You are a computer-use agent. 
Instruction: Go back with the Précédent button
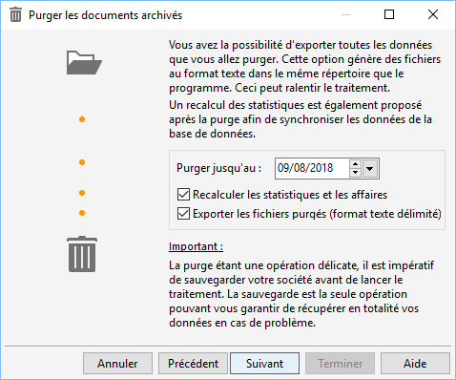pyautogui.click(x=193, y=363)
